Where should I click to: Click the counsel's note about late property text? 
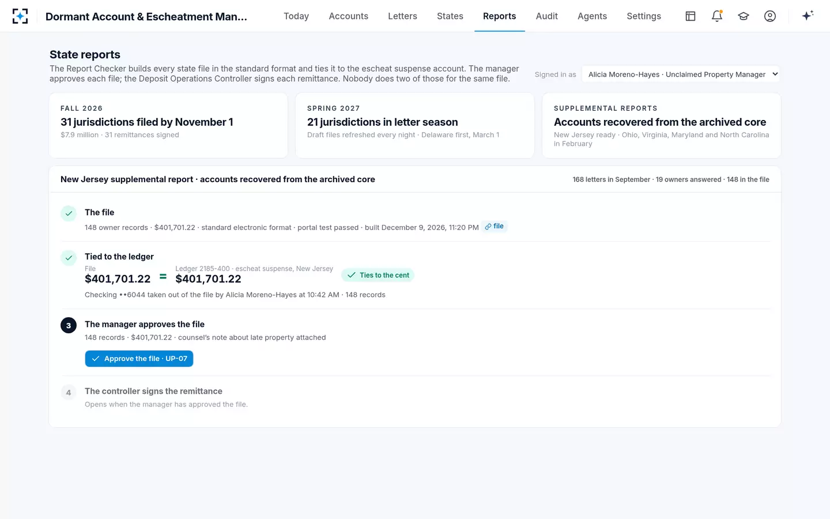tap(252, 337)
